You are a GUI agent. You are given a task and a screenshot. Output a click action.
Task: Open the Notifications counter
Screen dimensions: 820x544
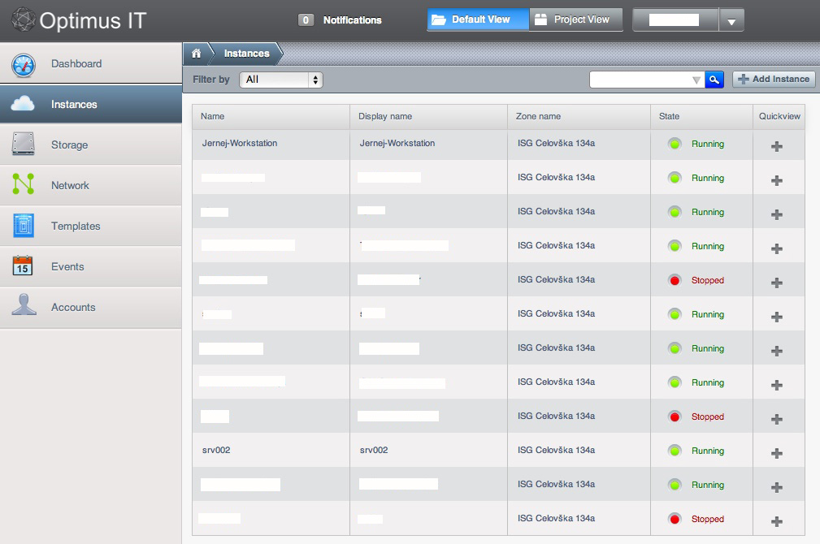point(306,20)
